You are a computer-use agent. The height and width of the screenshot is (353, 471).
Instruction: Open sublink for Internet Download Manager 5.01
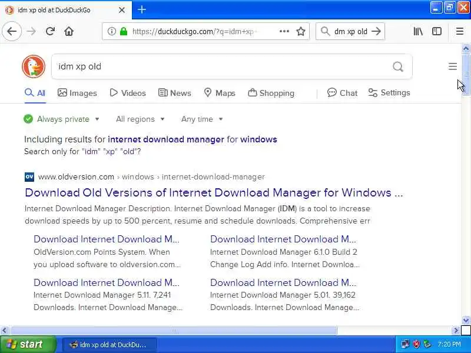[283, 283]
